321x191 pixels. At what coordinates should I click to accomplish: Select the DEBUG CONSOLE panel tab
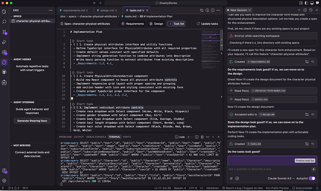click(x=96, y=137)
